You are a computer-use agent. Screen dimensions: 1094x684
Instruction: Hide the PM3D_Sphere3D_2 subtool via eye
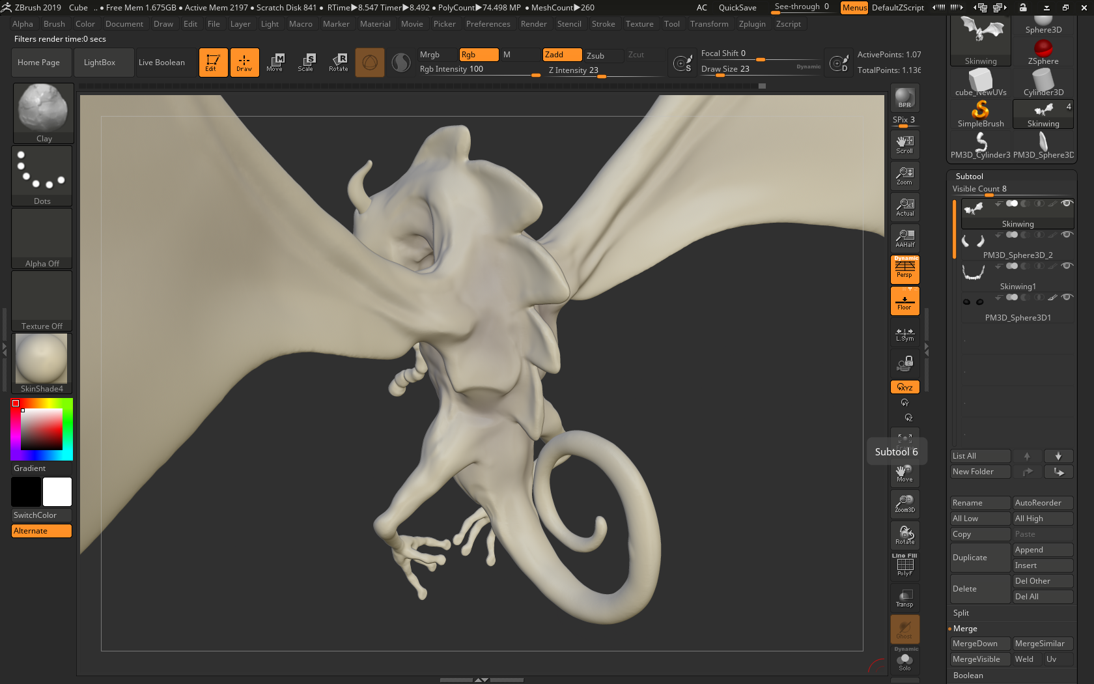tap(1067, 235)
